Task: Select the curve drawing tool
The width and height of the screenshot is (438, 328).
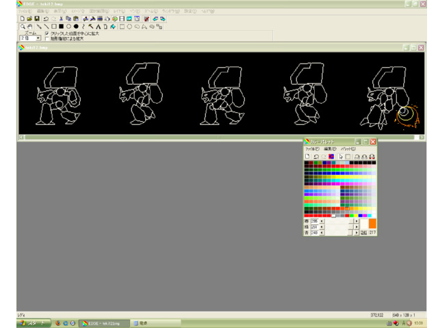Action: (83, 27)
